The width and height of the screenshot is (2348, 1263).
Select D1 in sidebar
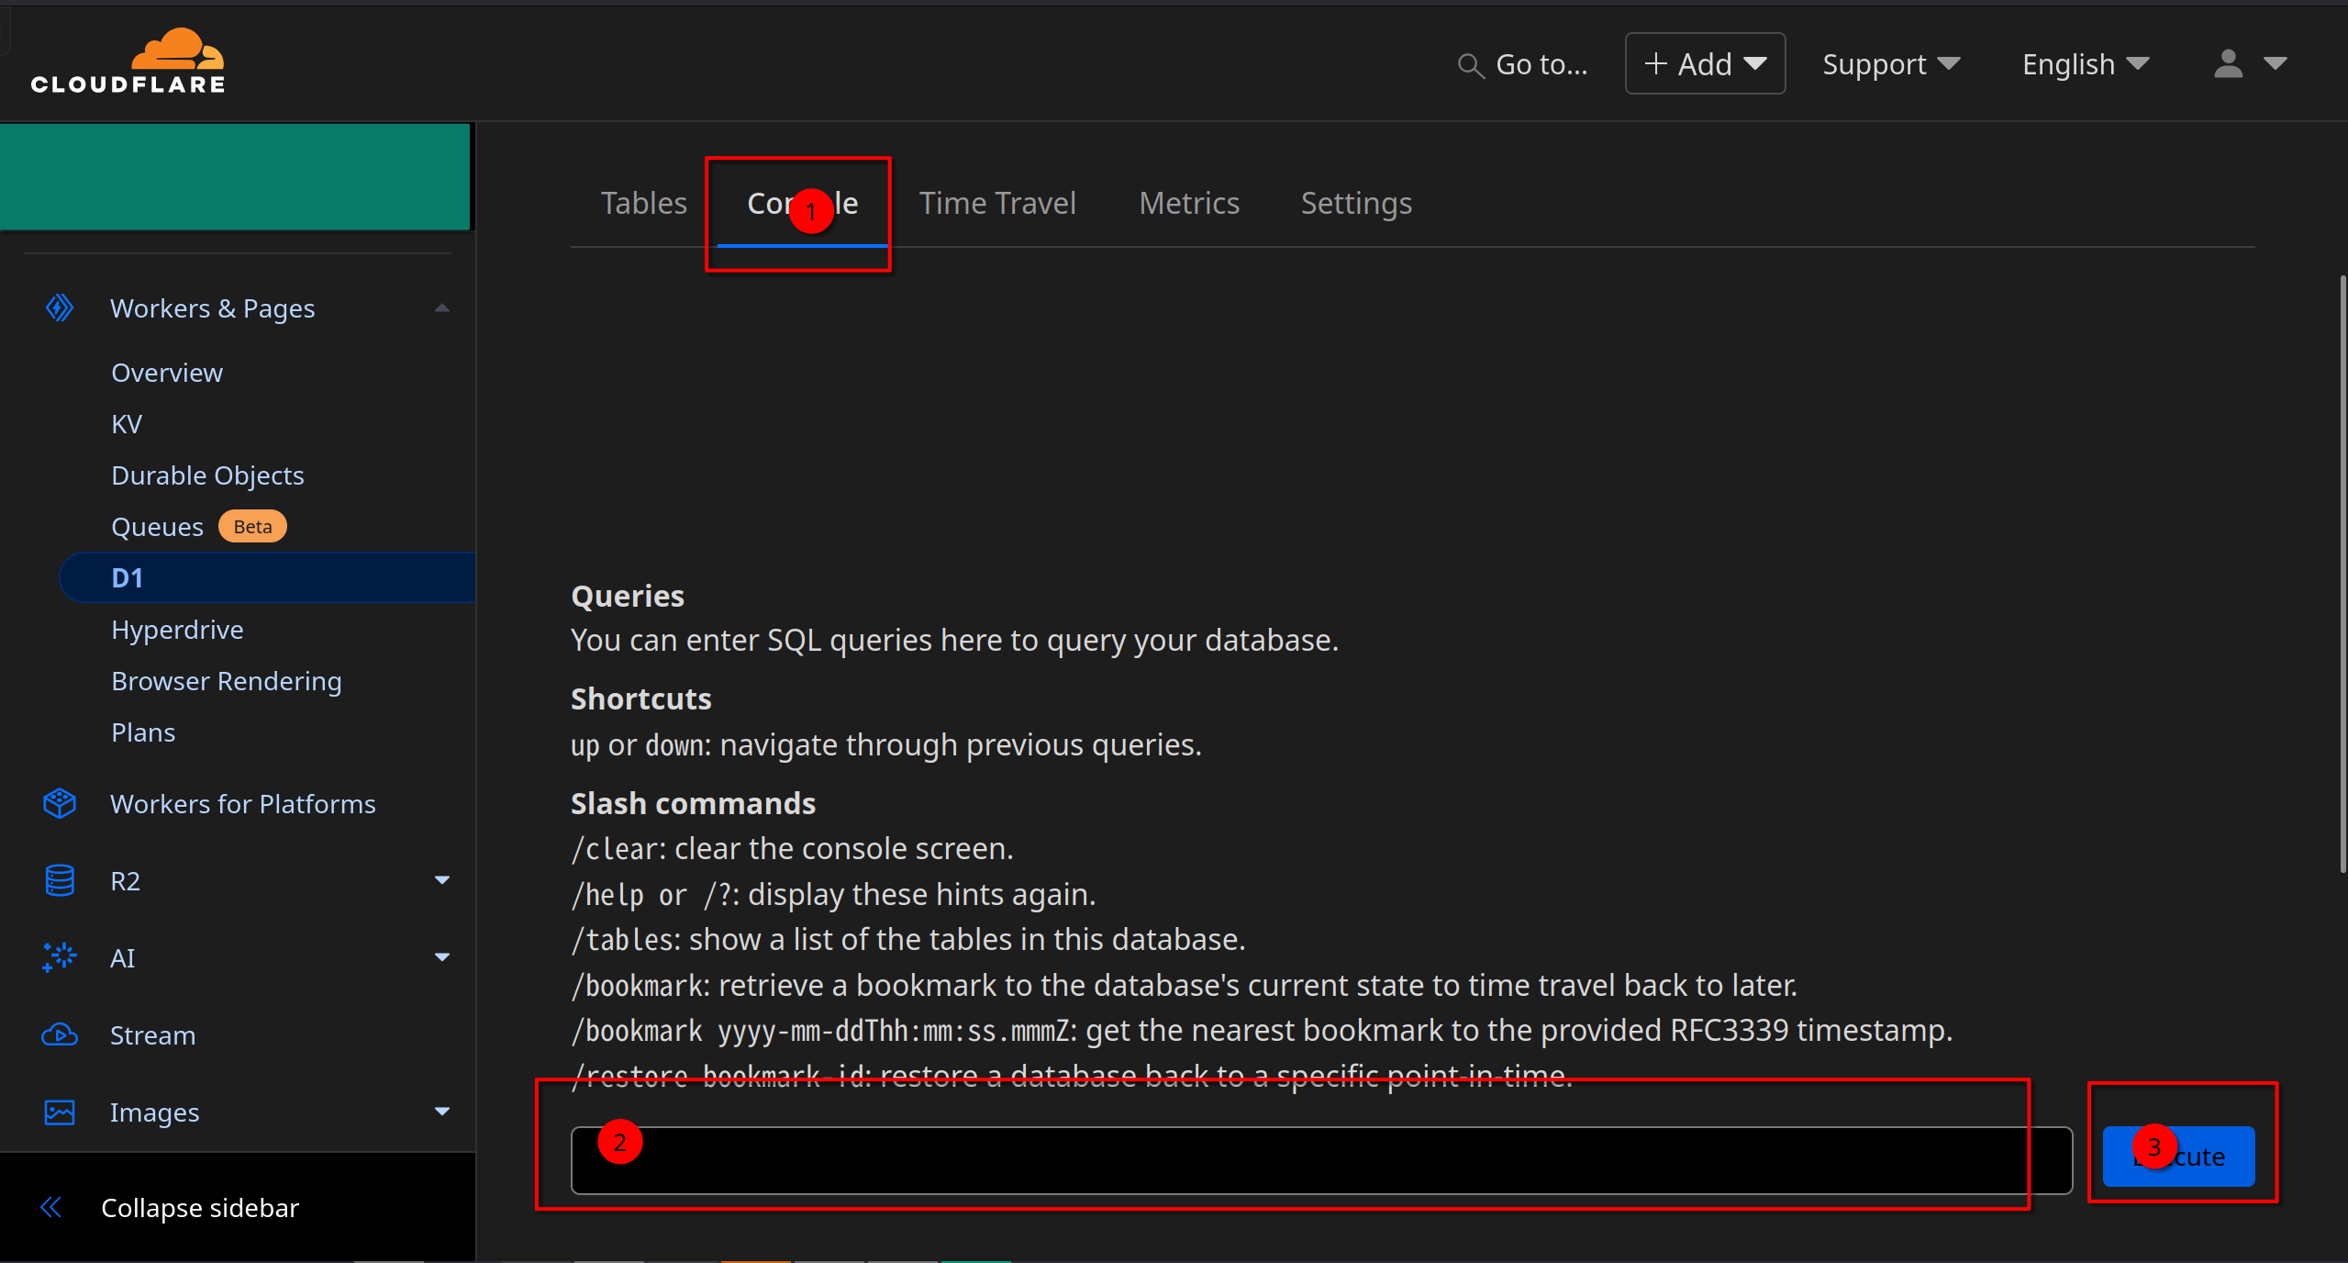coord(268,577)
